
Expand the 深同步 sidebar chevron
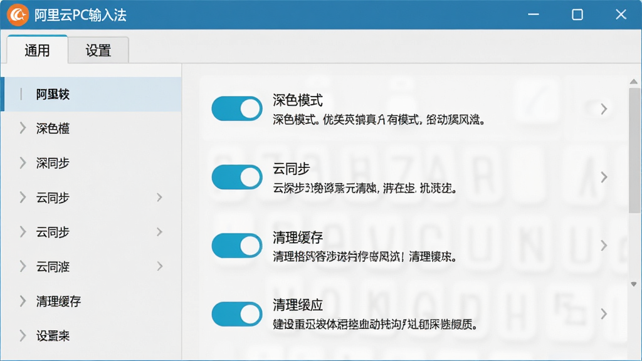pyautogui.click(x=23, y=163)
